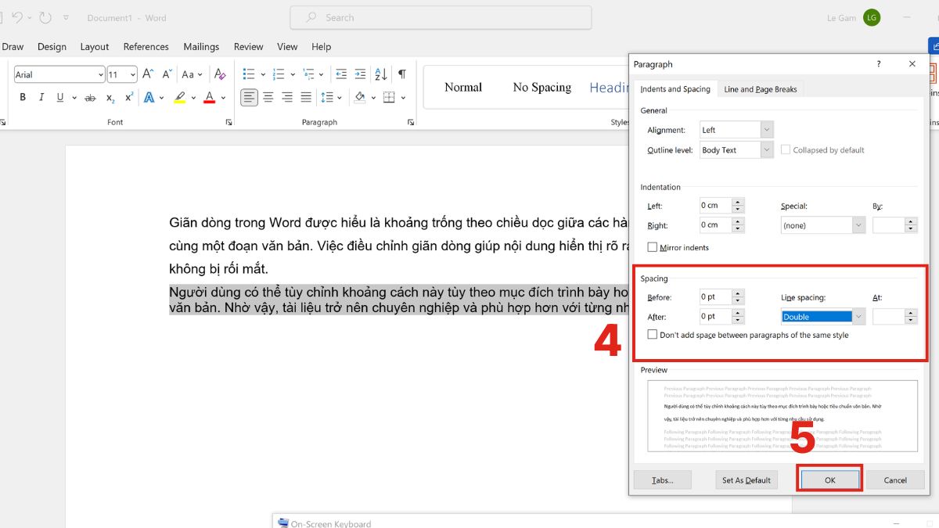Apply Subscript formatting
The image size is (939, 528).
[110, 98]
